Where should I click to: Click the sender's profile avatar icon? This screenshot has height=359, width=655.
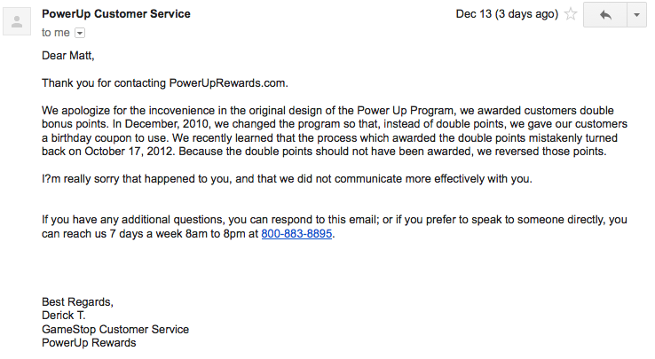tap(17, 21)
